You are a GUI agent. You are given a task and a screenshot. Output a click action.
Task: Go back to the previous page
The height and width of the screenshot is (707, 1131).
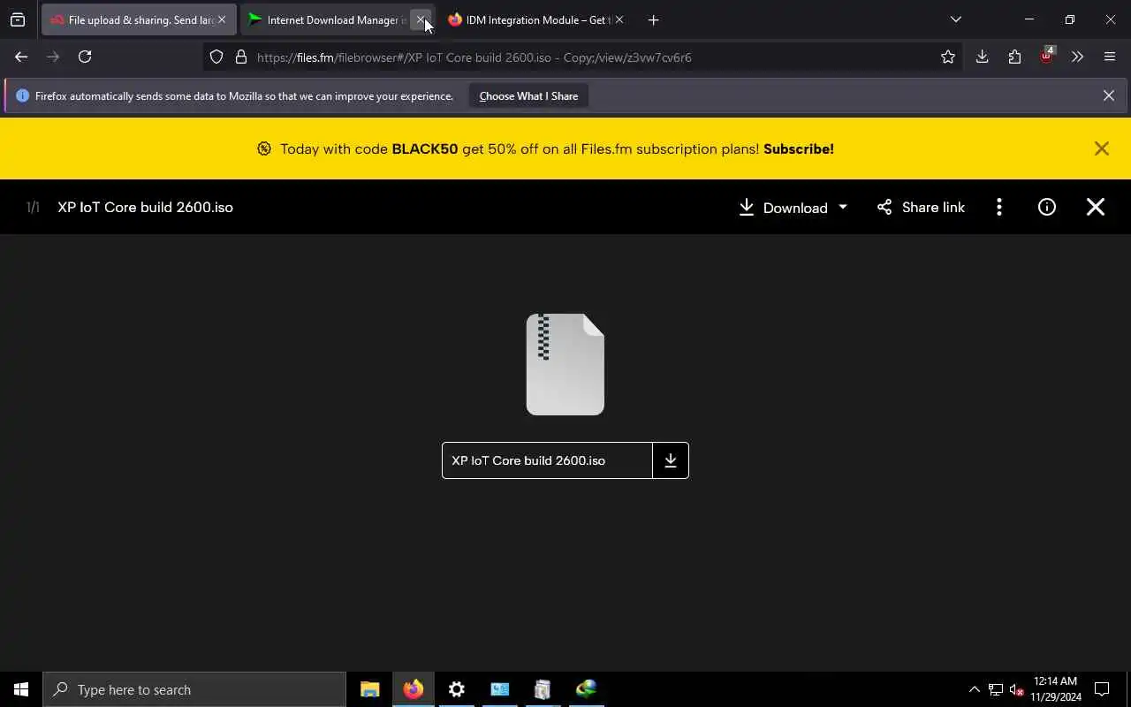tap(21, 57)
